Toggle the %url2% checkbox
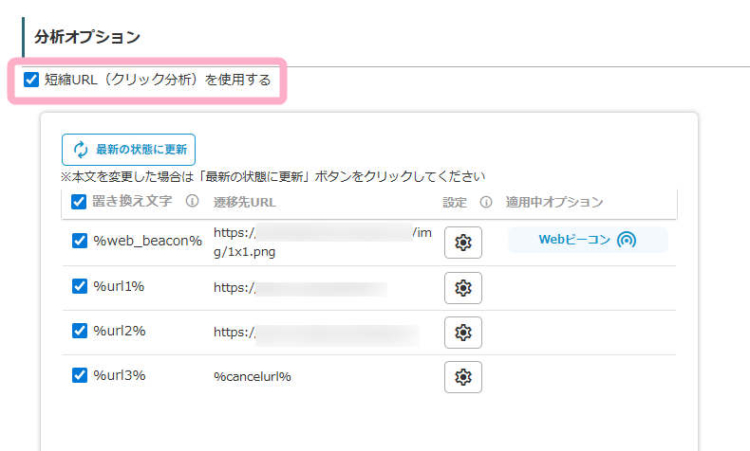 click(x=80, y=331)
